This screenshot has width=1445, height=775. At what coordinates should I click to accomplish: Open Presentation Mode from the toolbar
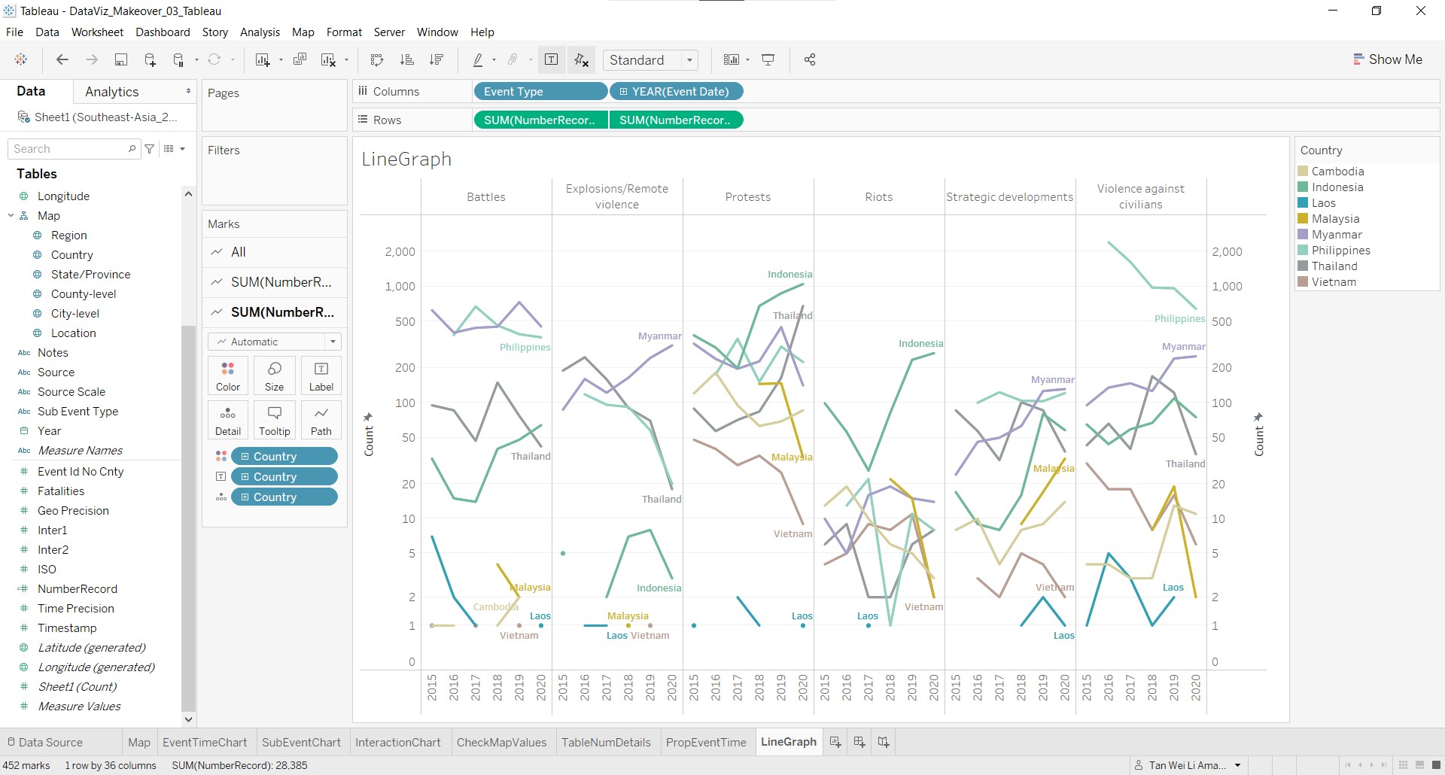(x=768, y=60)
